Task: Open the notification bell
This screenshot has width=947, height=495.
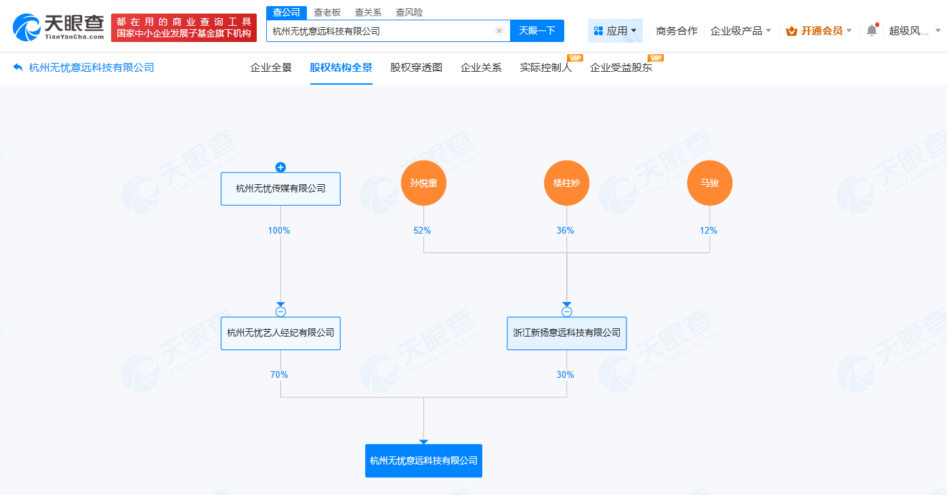Action: 872,30
